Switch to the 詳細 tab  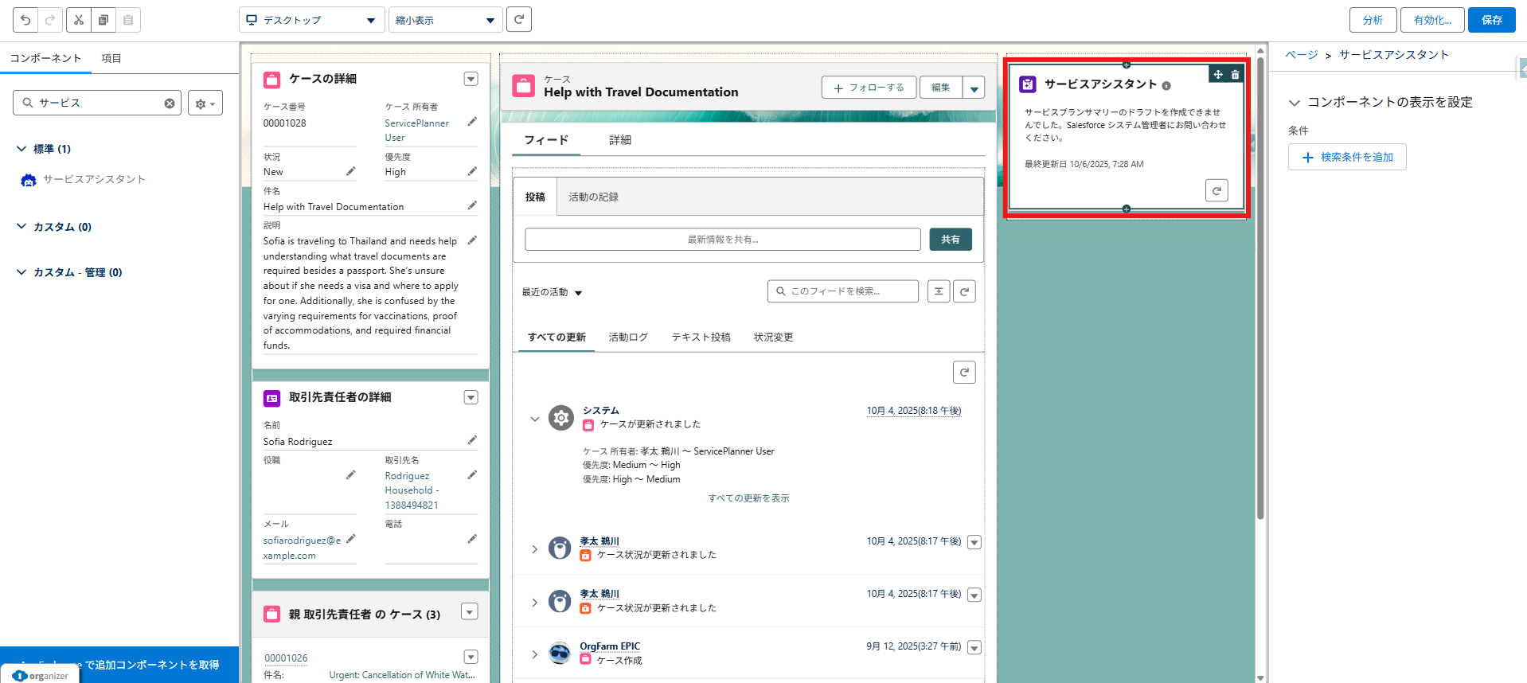(x=619, y=140)
